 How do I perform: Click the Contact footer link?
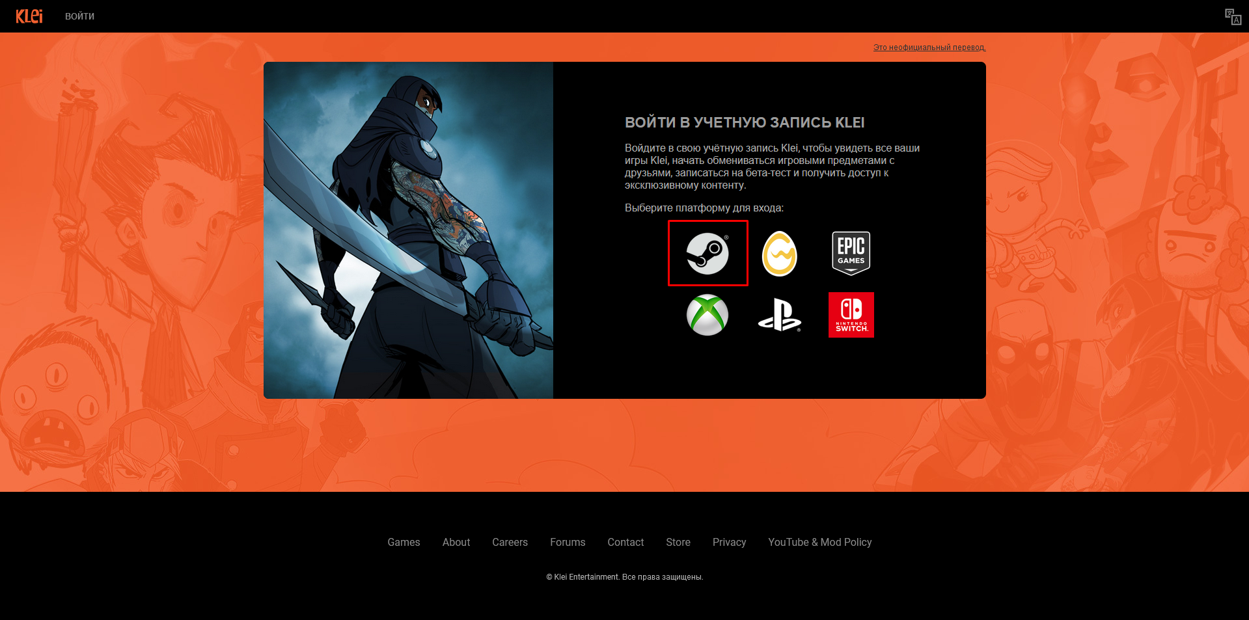tap(625, 542)
